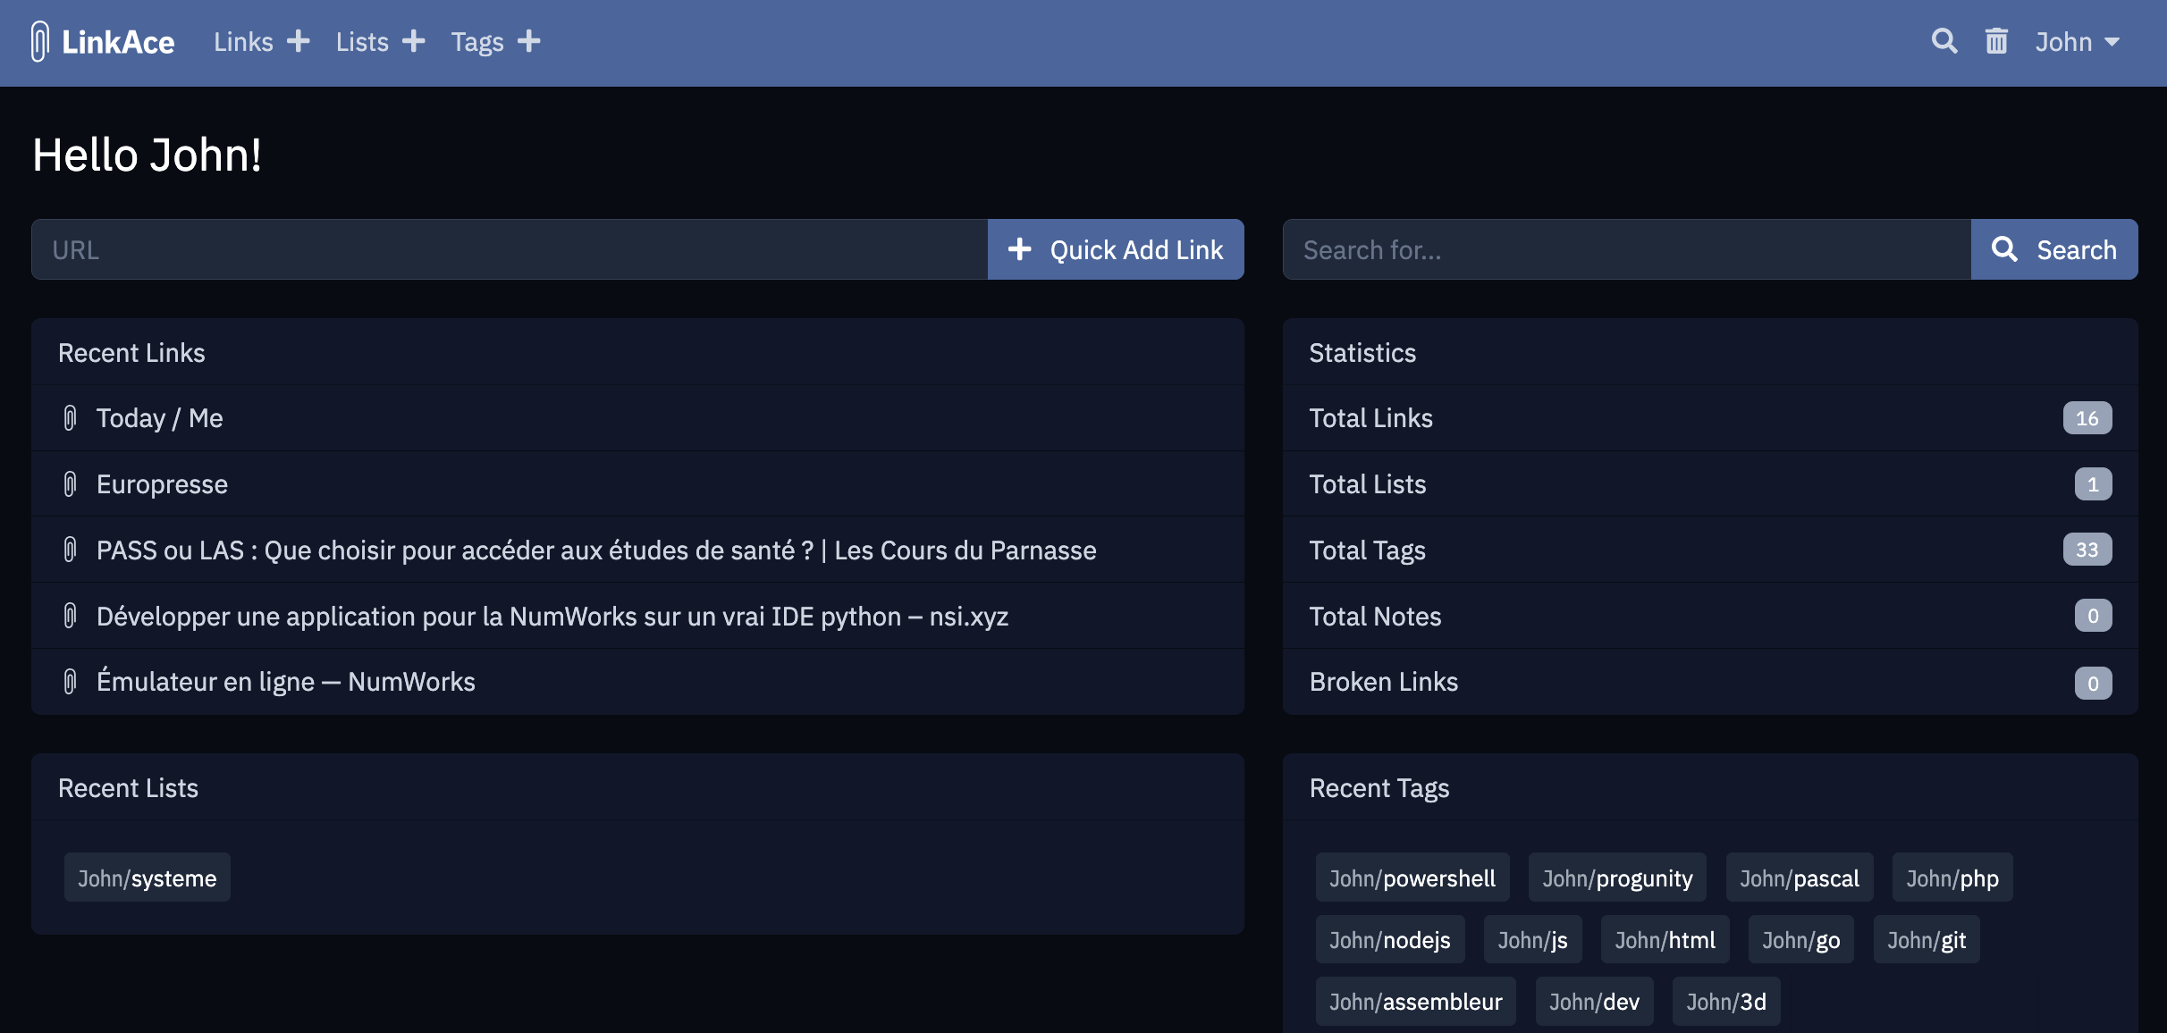Select the John/powershell tag
The width and height of the screenshot is (2167, 1033).
[1412, 878]
